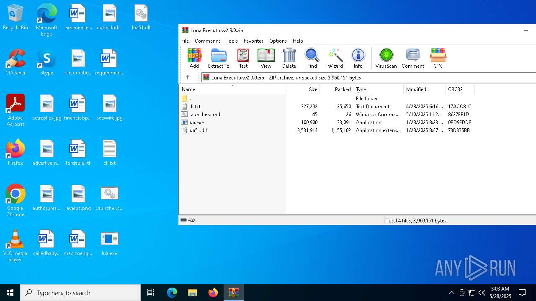Sort by the Modified column header
Screen dimensions: 536x301
pyautogui.click(x=425, y=89)
